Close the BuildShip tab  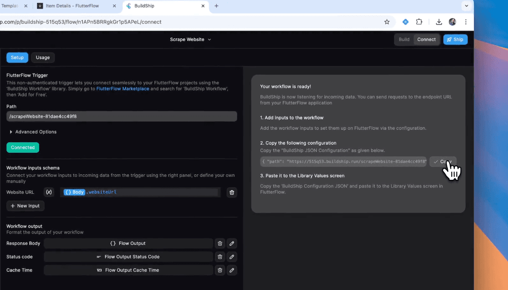203,6
